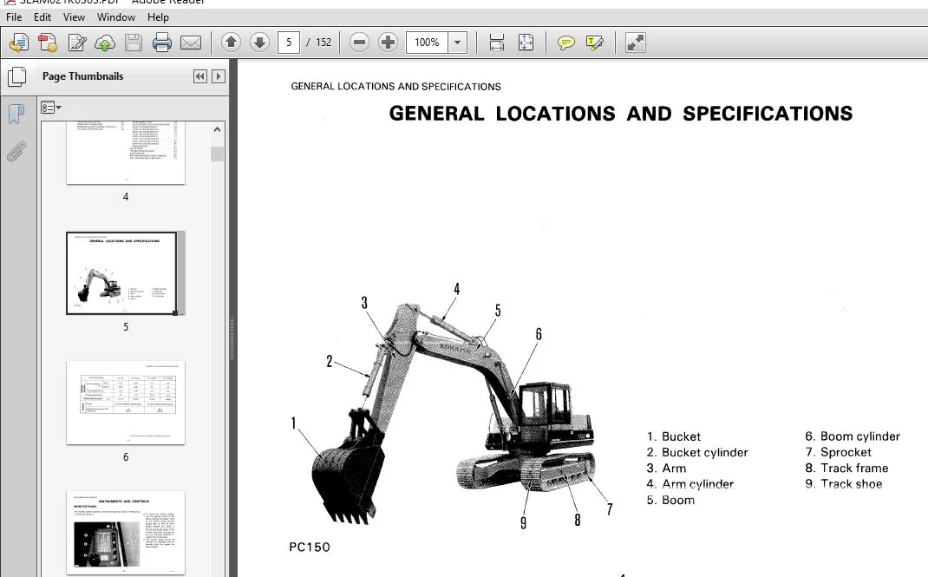Click the legend text '4. Arm cylinder'
Viewport: 928px width, 577px height.
point(690,485)
